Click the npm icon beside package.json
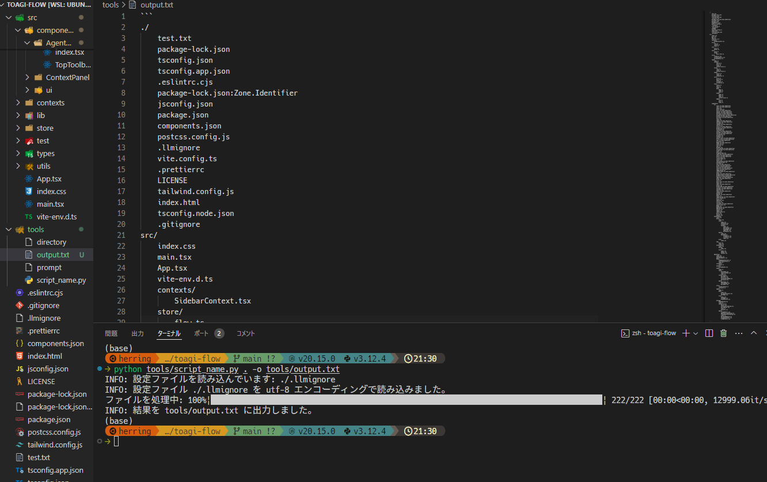 click(20, 419)
